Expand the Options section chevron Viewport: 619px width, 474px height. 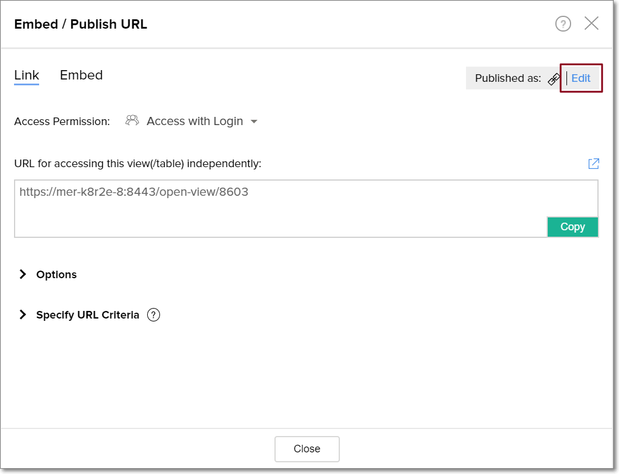(x=23, y=274)
